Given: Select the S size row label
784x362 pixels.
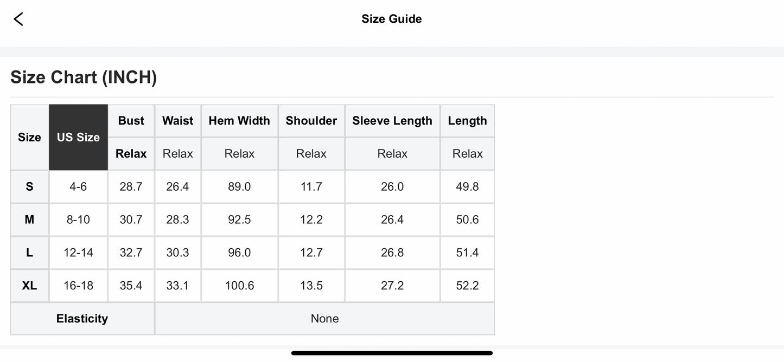Looking at the screenshot, I should pos(29,187).
